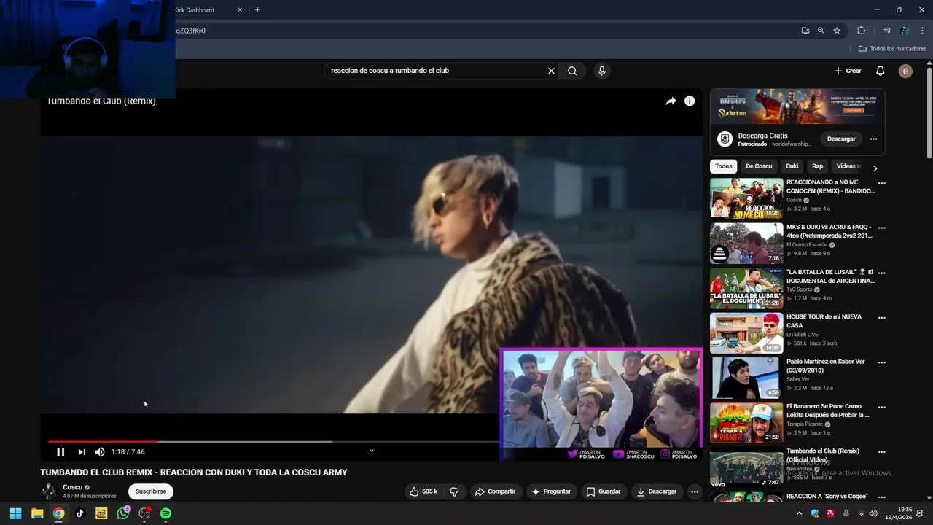This screenshot has height=525, width=933.
Task: Open menu for El Bananero video
Action: coord(881,407)
